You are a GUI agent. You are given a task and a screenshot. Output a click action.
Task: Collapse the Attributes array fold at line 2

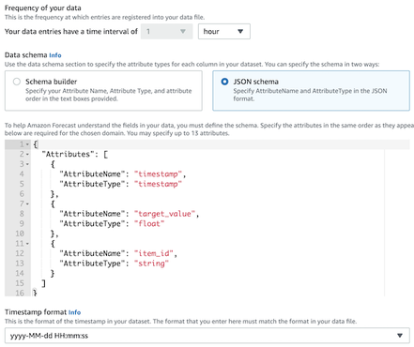click(x=27, y=155)
